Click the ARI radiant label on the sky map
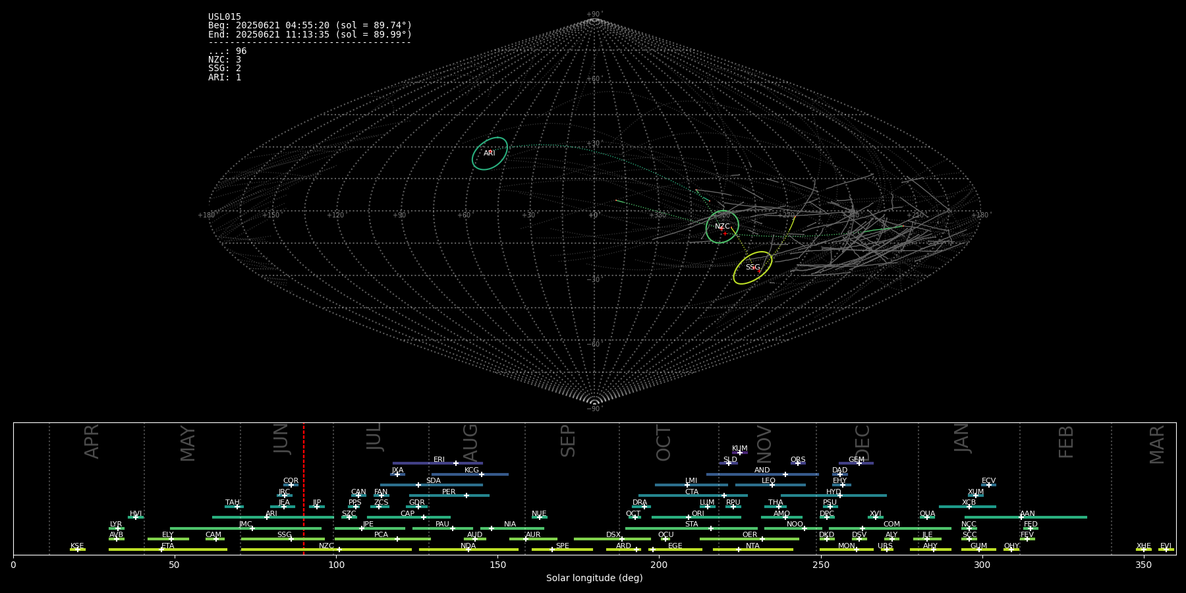The image size is (1186, 593). [x=490, y=154]
